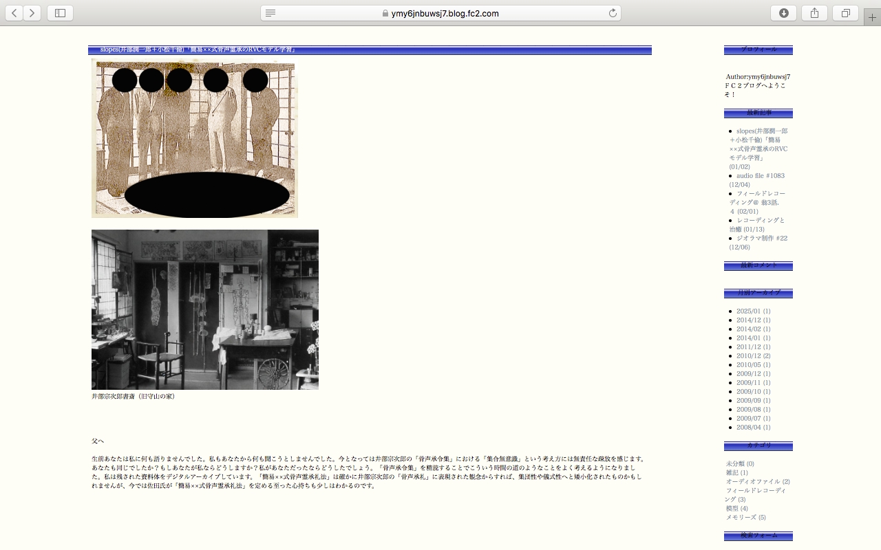Image resolution: width=881 pixels, height=550 pixels.
Task: Click the address bar URL field
Action: click(x=440, y=13)
